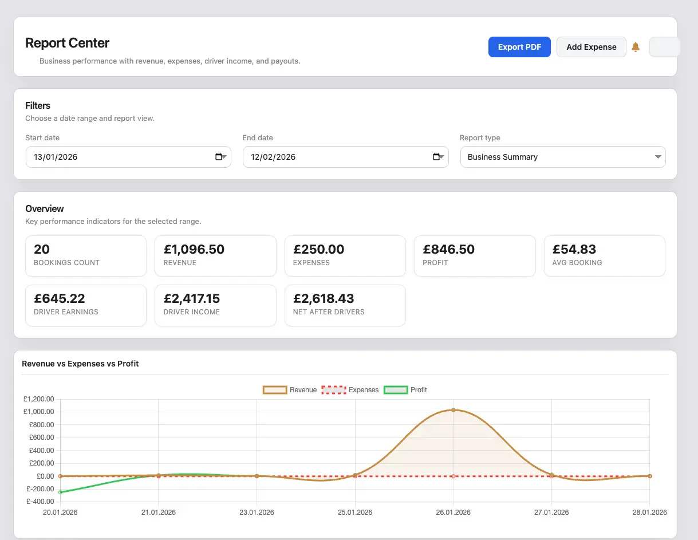698x540 pixels.
Task: Open the Start date calendar picker icon
Action: [219, 157]
